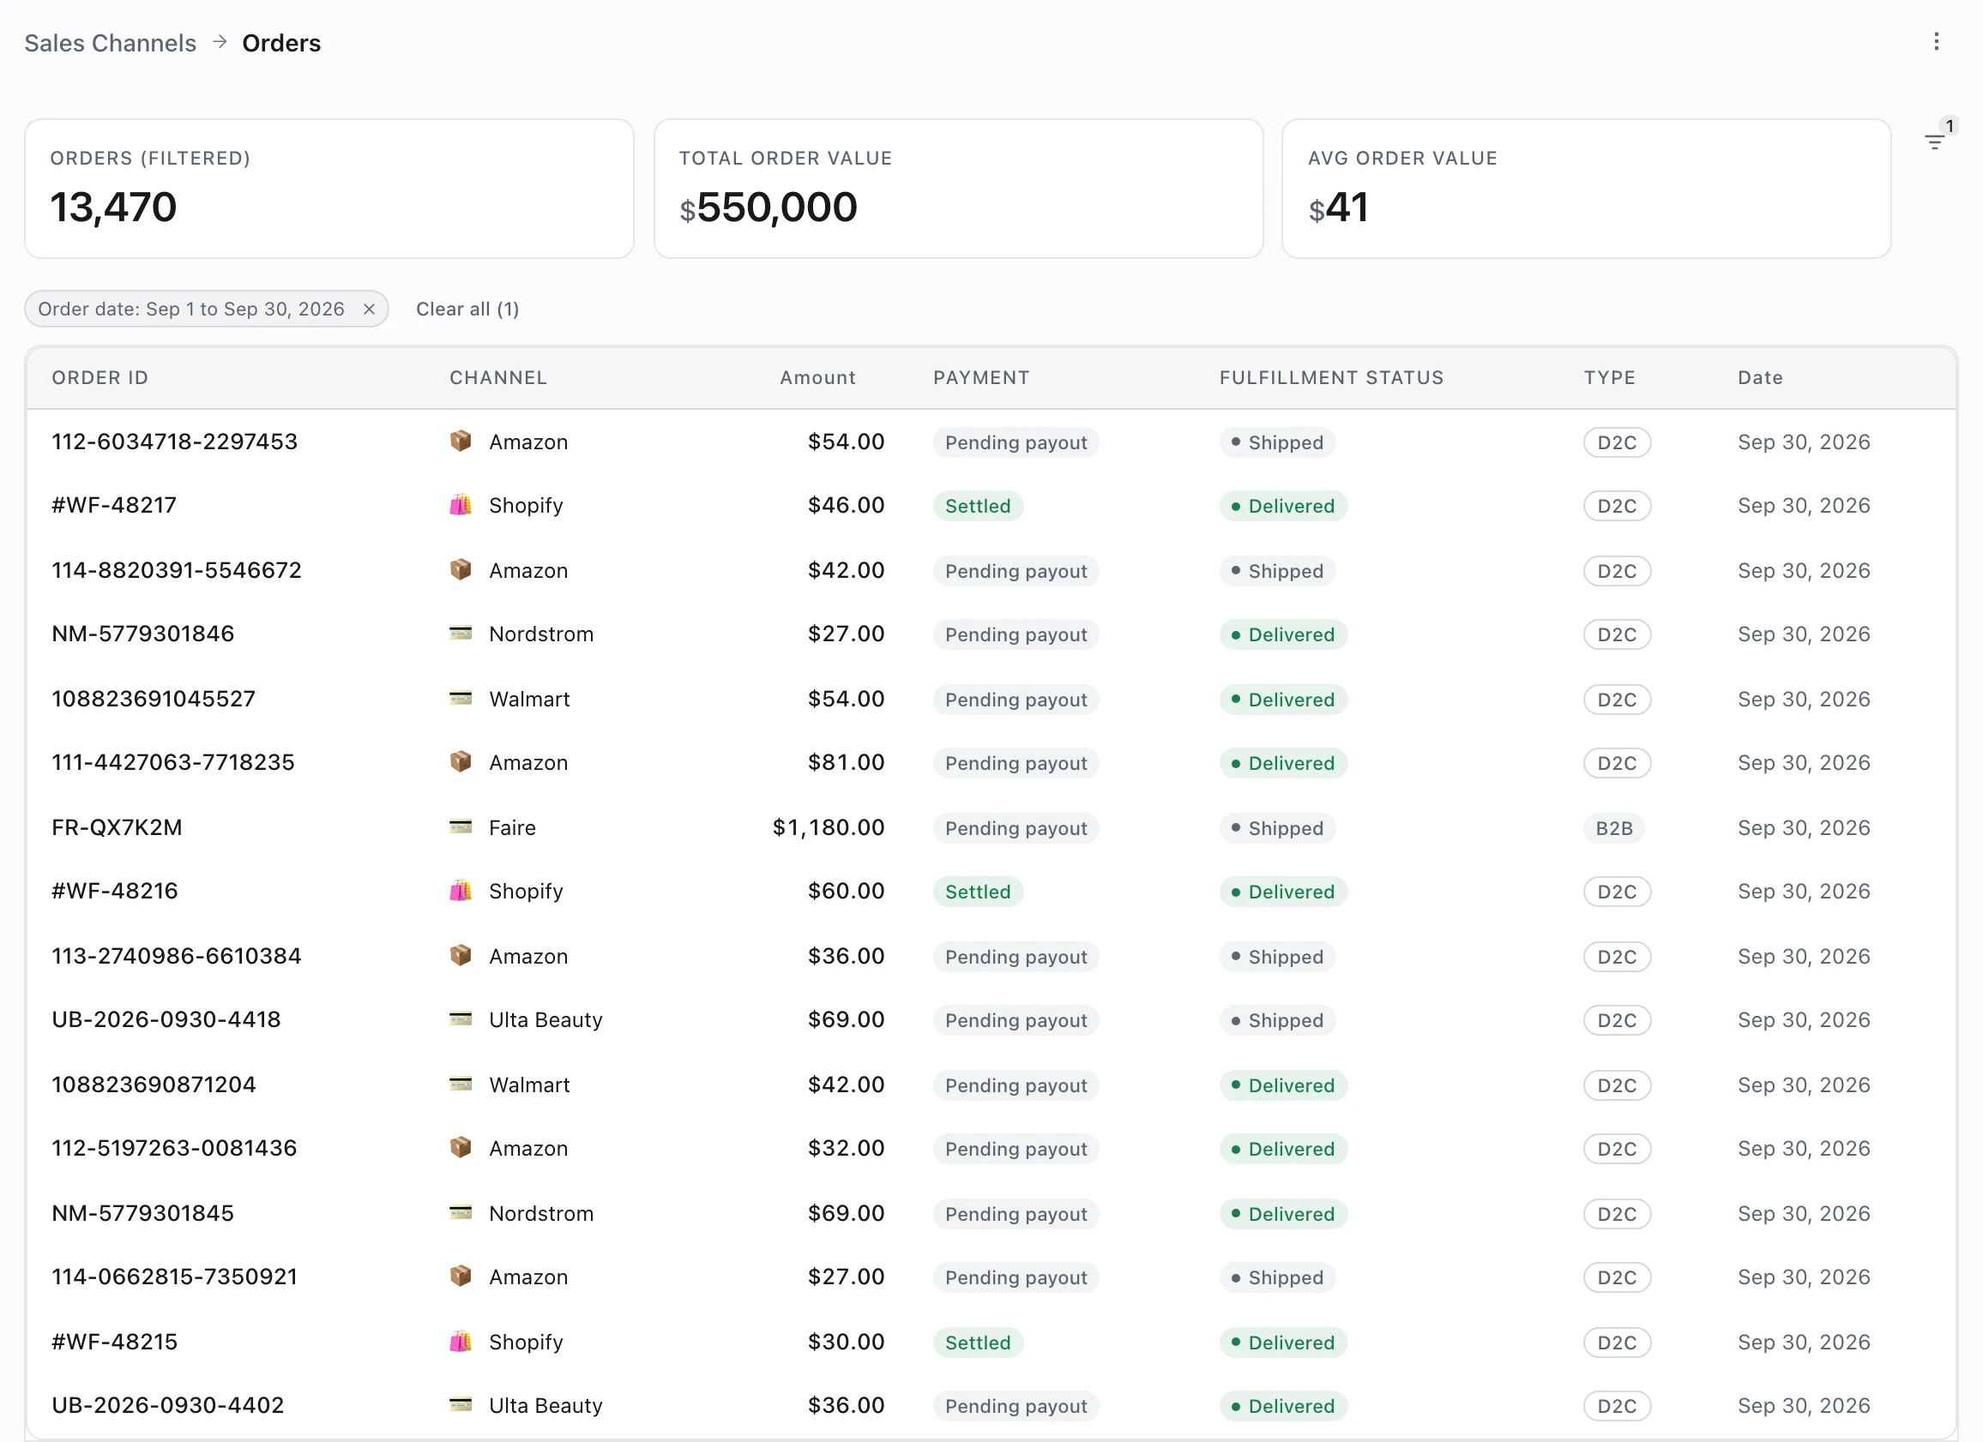Click Nordstrom card icon for NM-5779301846
The width and height of the screenshot is (1983, 1442).
point(461,634)
